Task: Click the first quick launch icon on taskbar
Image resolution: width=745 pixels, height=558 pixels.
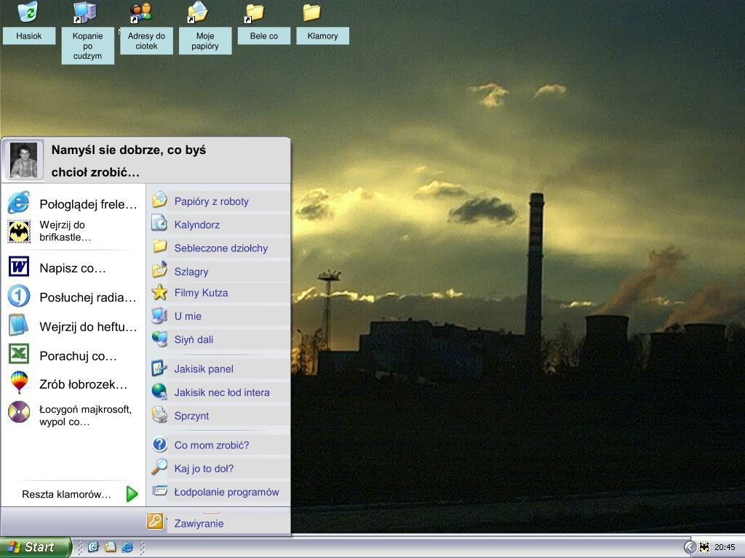Action: (93, 547)
